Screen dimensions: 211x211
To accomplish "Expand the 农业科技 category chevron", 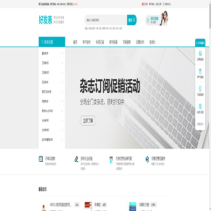I will [62, 82].
